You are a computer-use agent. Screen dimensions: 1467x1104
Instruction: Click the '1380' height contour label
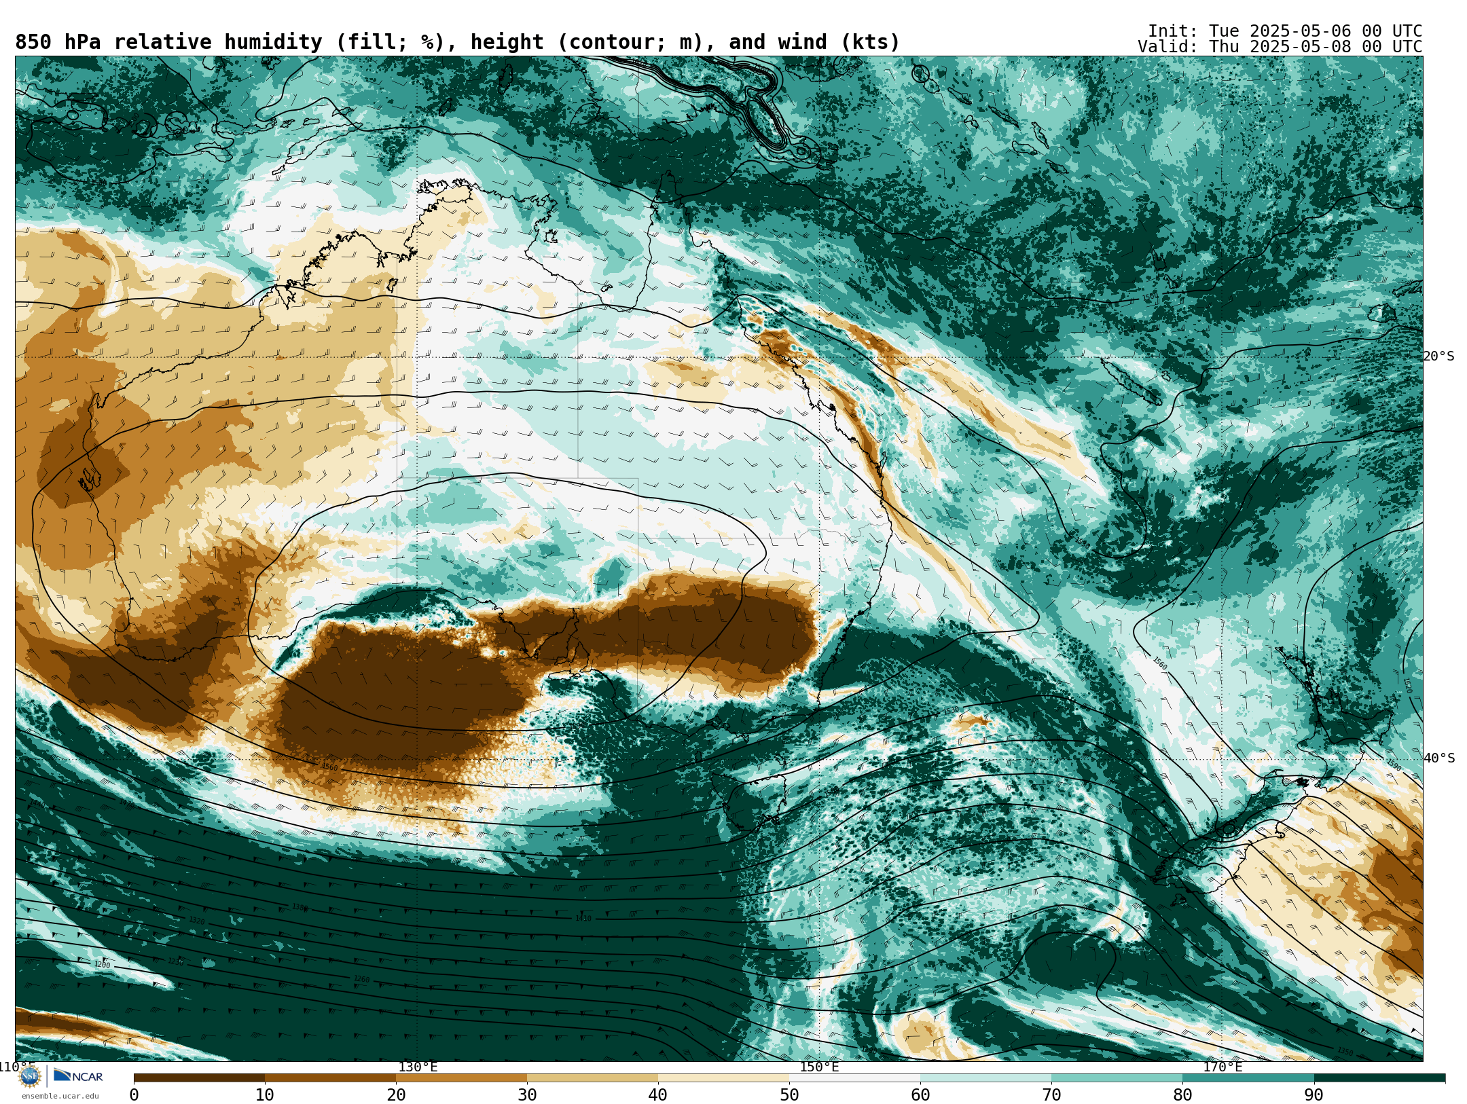point(300,907)
